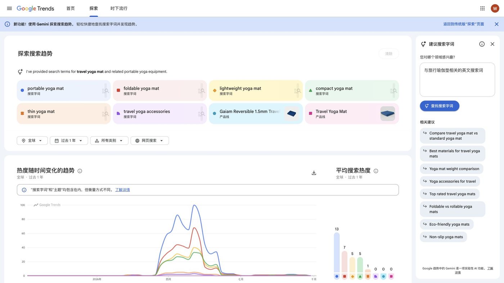Open the Google apps grid

(482, 8)
